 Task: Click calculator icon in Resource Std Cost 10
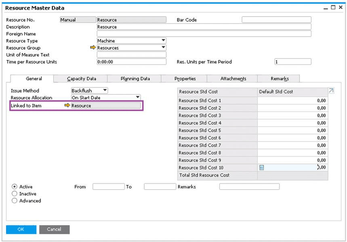click(x=262, y=168)
